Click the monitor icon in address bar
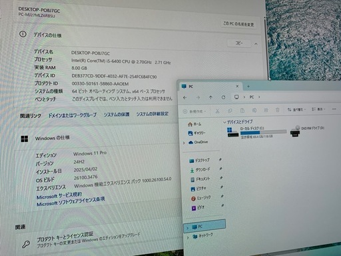This screenshot has height=256, width=341. [x=236, y=97]
